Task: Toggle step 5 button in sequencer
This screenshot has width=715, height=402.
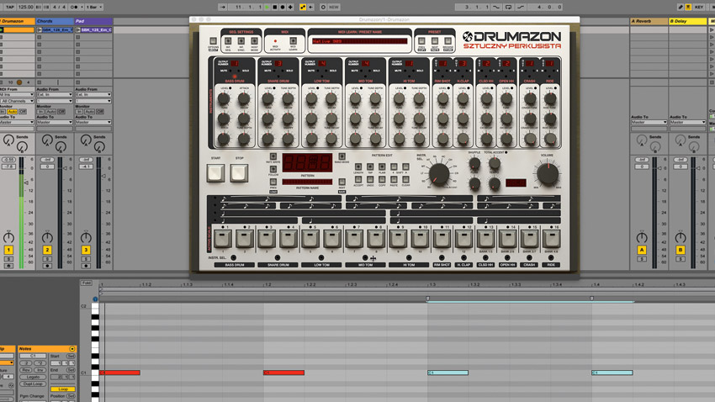Action: (x=310, y=240)
